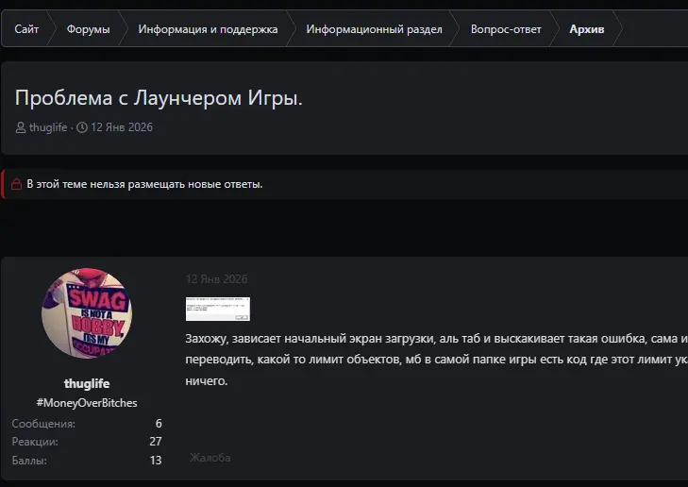Open thuglife profile name under the avatar

tap(87, 383)
